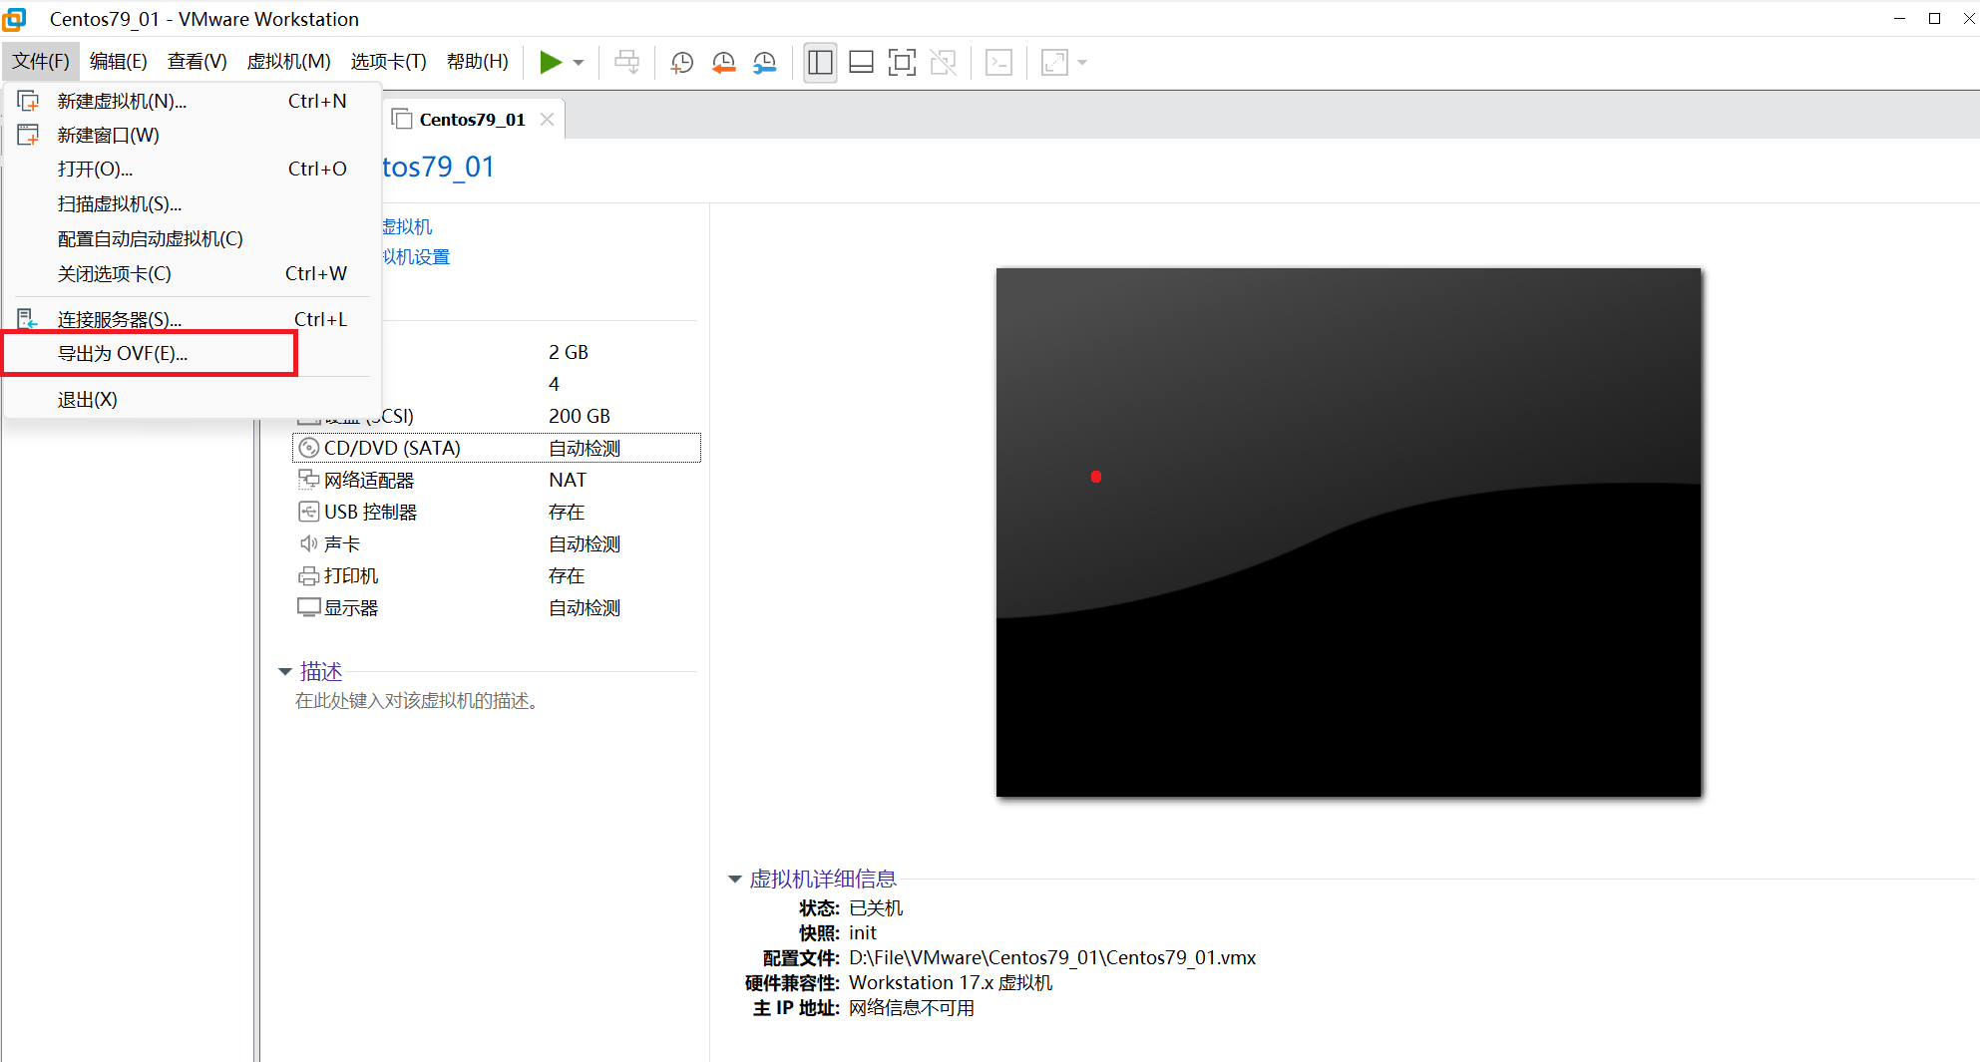Click the 虚拟机设置 edit settings link
Screen dimensions: 1980x1062
pos(417,257)
